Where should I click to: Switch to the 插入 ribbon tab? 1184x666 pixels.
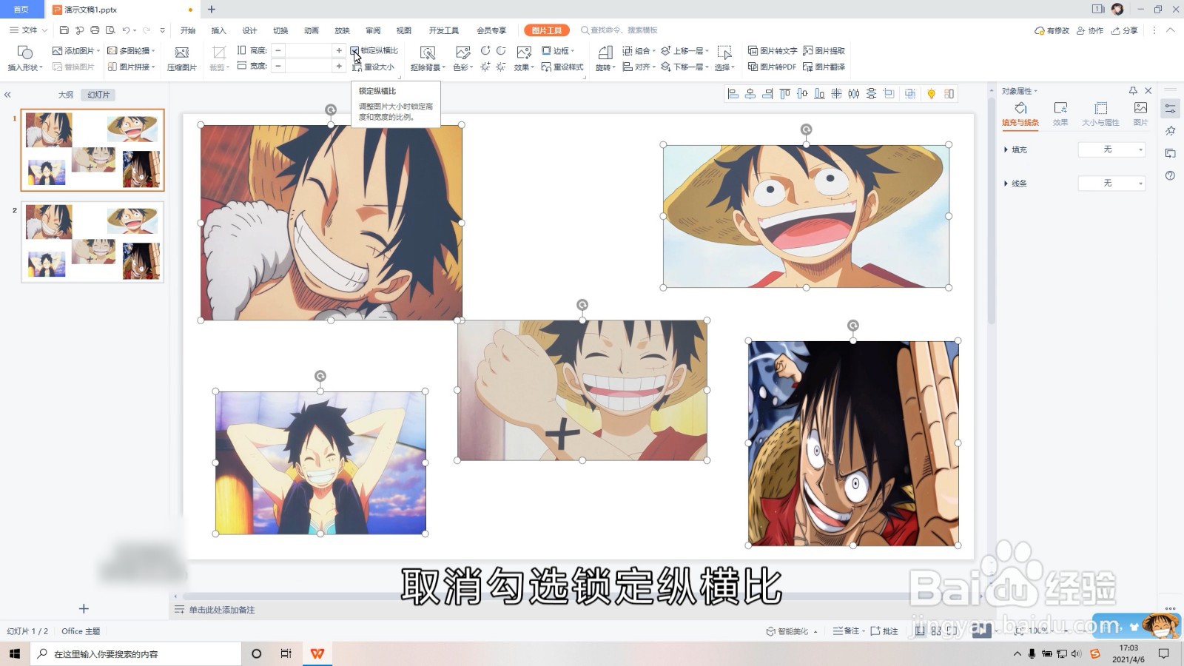[x=218, y=30]
